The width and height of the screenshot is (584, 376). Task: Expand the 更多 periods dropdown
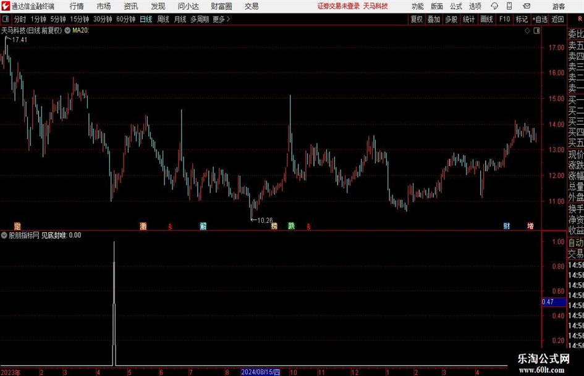click(x=222, y=19)
